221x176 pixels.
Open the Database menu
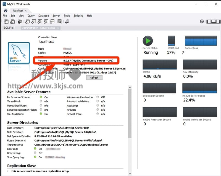click(x=44, y=16)
